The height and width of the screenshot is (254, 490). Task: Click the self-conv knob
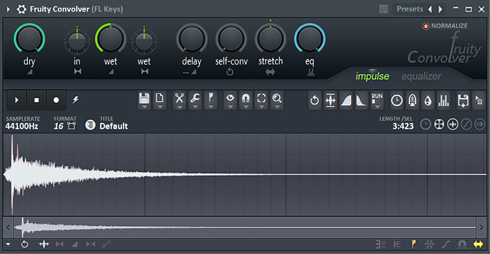click(x=231, y=39)
